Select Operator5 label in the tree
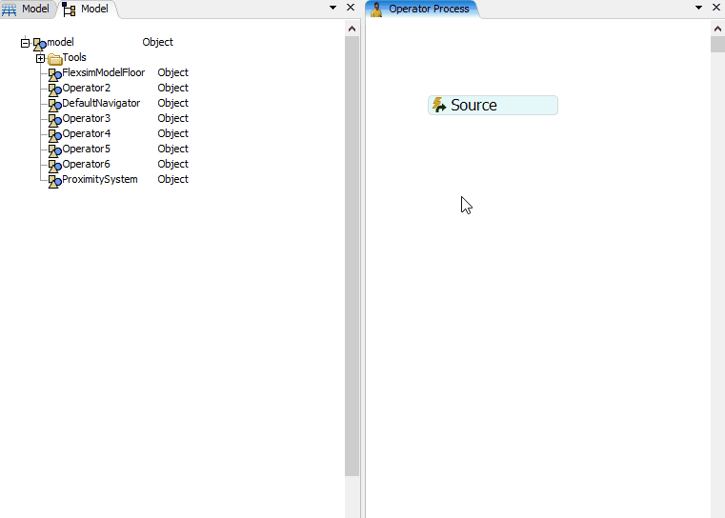 click(x=86, y=149)
